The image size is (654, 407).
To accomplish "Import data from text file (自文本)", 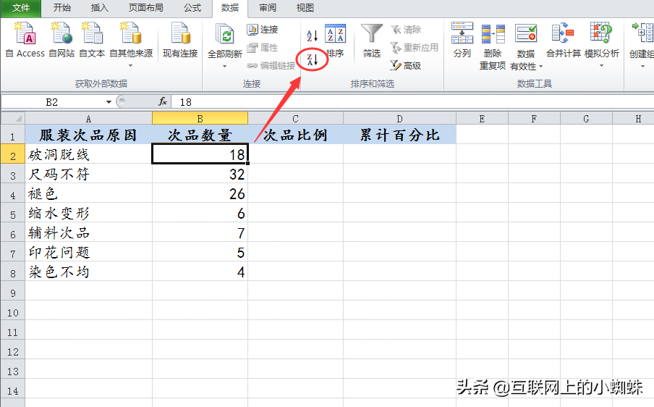I will (x=92, y=40).
